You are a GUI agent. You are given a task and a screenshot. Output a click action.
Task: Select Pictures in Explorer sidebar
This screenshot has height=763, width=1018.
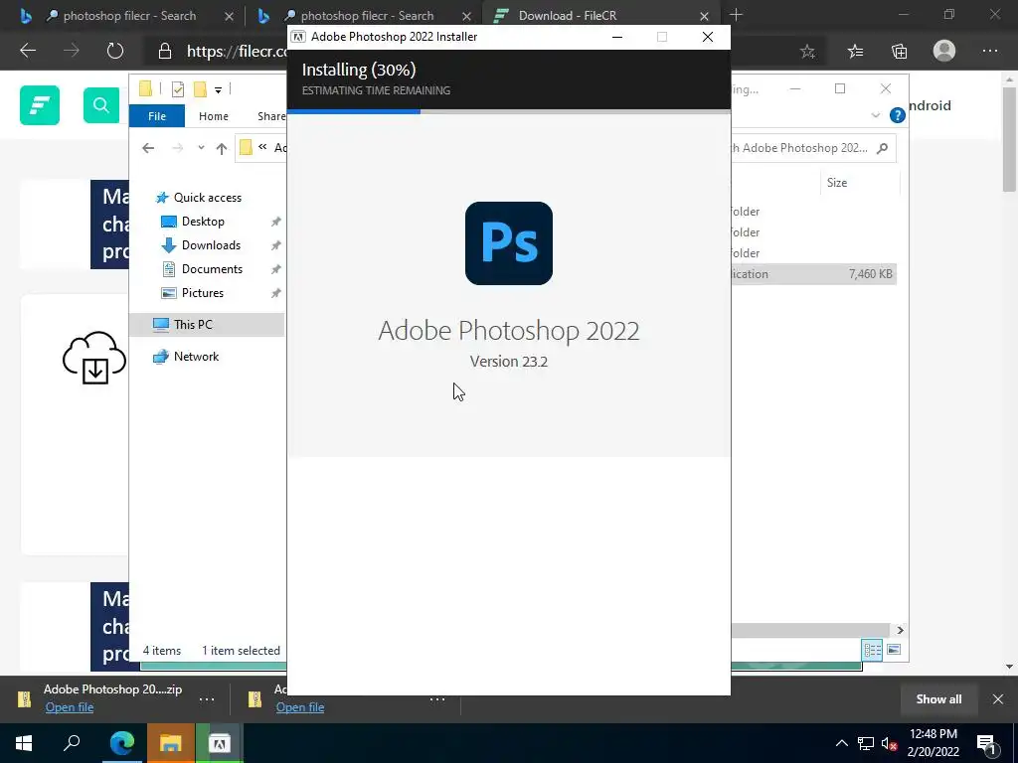click(x=203, y=293)
